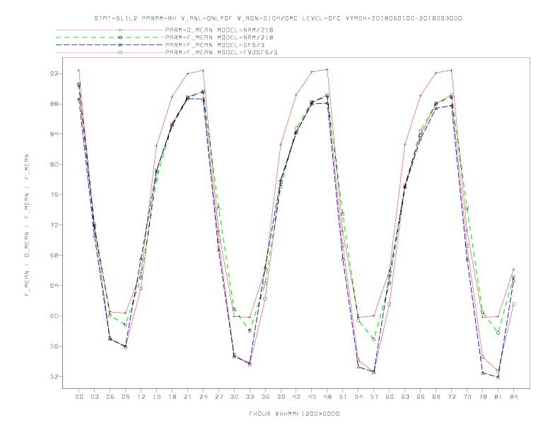
Task: Click the circle marker on the green dashed legend line
Action: (120, 37)
